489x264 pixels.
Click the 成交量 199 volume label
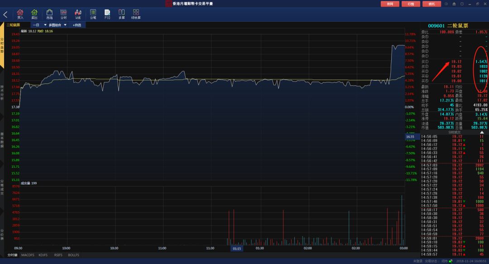click(29, 183)
